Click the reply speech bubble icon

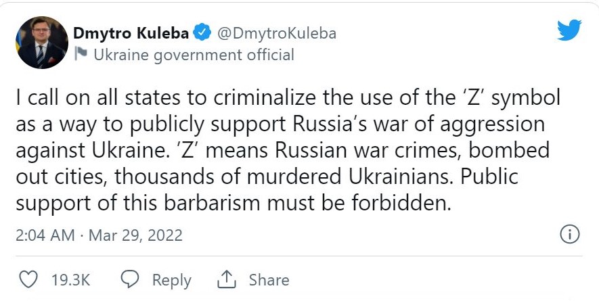[129, 279]
